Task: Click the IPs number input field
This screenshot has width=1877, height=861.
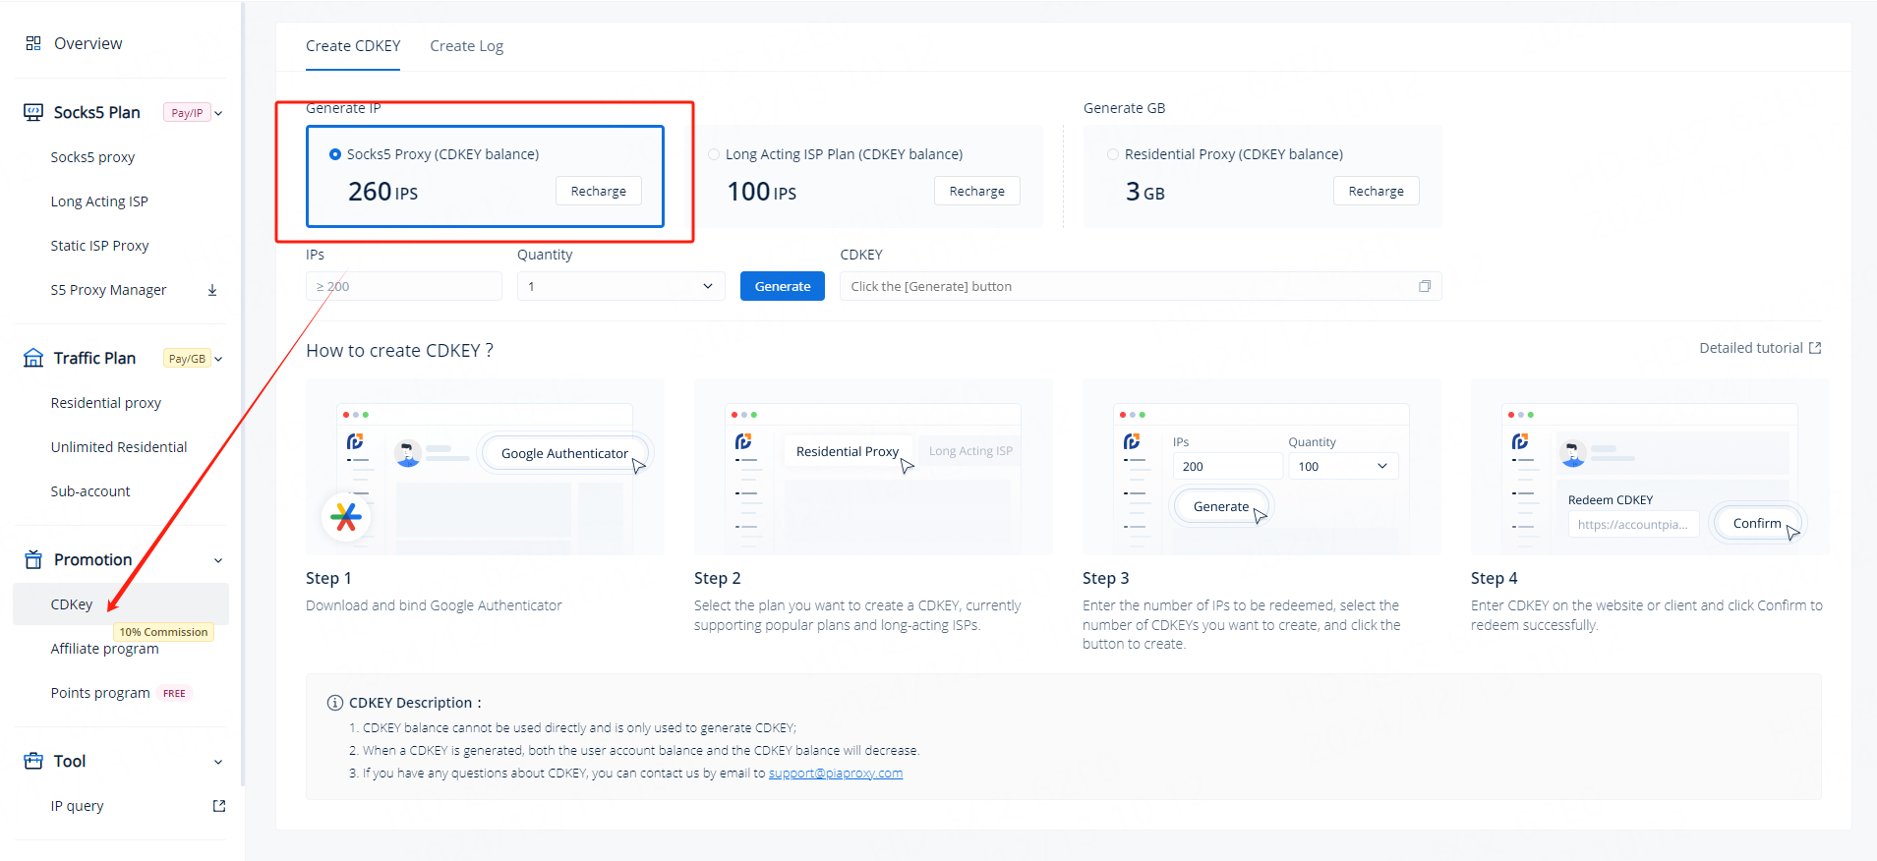Action: point(403,286)
